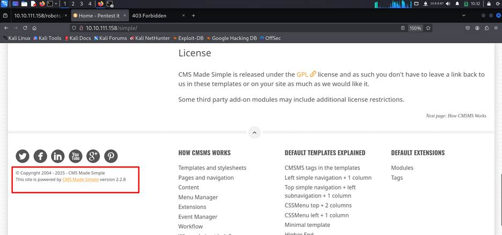The width and height of the screenshot is (502, 235).
Task: Switch to the 10.10.111.158/robots tab
Action: coord(36,16)
